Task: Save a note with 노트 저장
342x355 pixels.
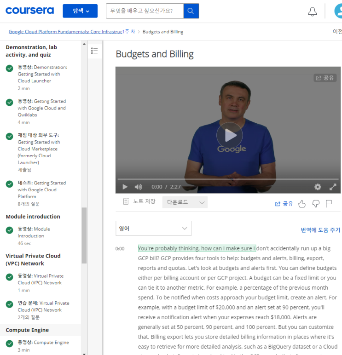Action: pos(139,201)
